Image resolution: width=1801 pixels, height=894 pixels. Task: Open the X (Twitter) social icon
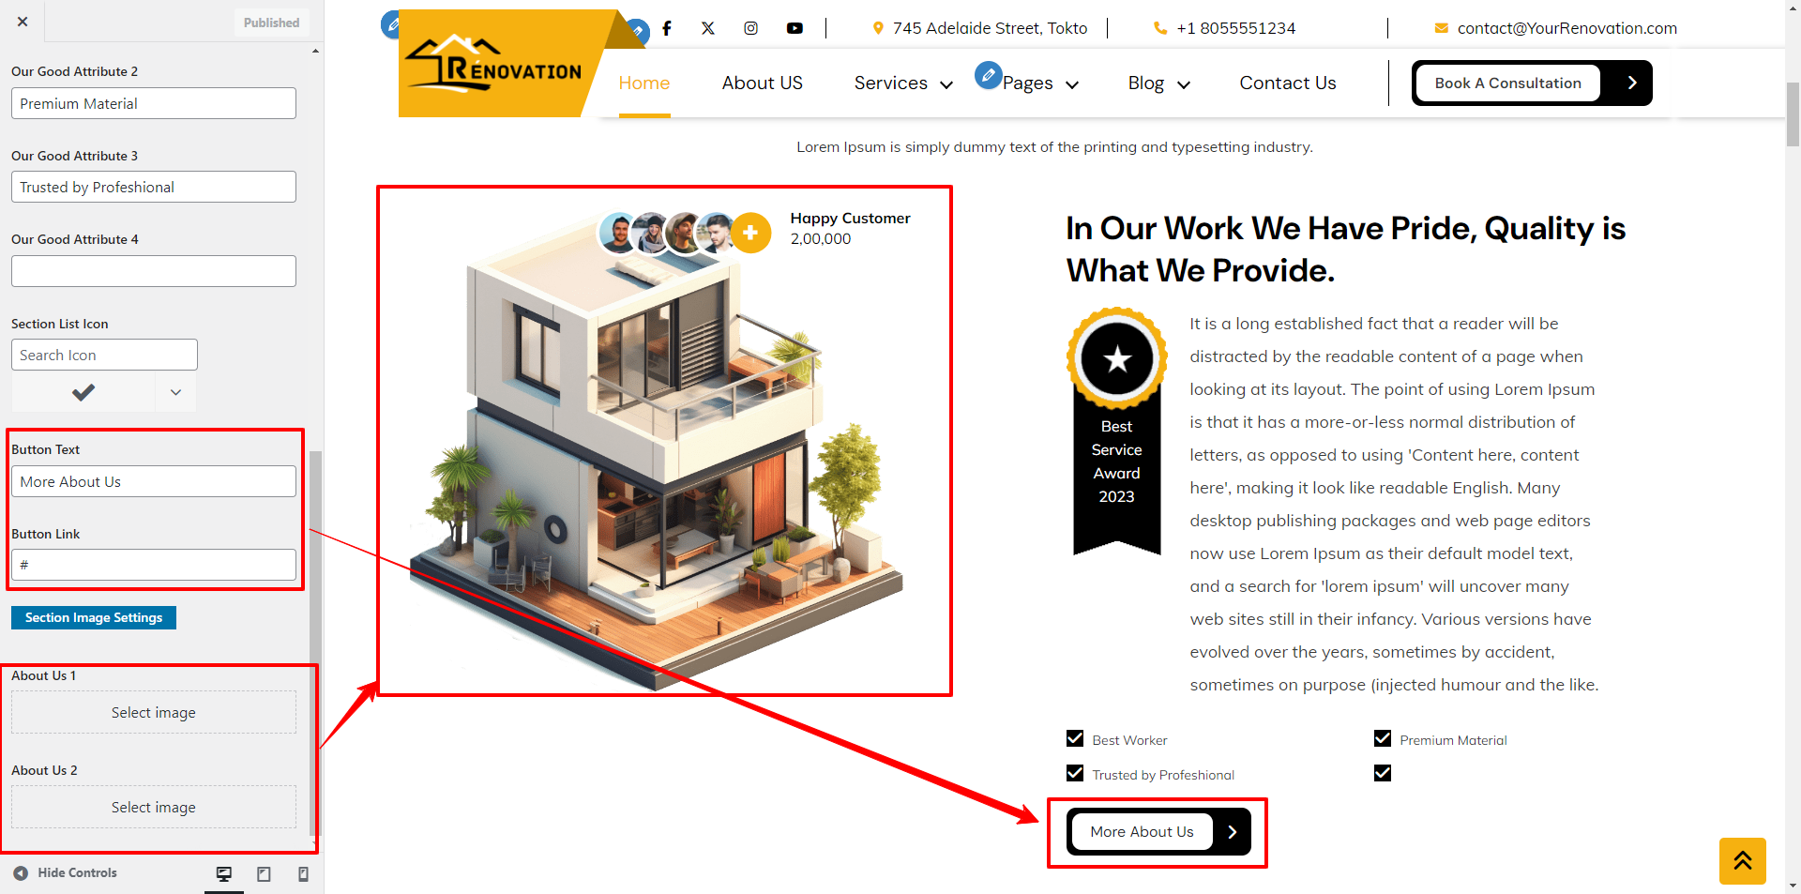tap(708, 28)
